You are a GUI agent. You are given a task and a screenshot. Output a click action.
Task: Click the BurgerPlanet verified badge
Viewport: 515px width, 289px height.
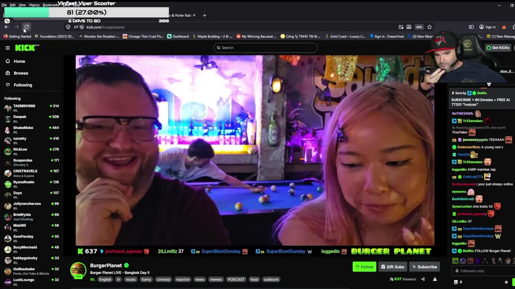(126, 265)
